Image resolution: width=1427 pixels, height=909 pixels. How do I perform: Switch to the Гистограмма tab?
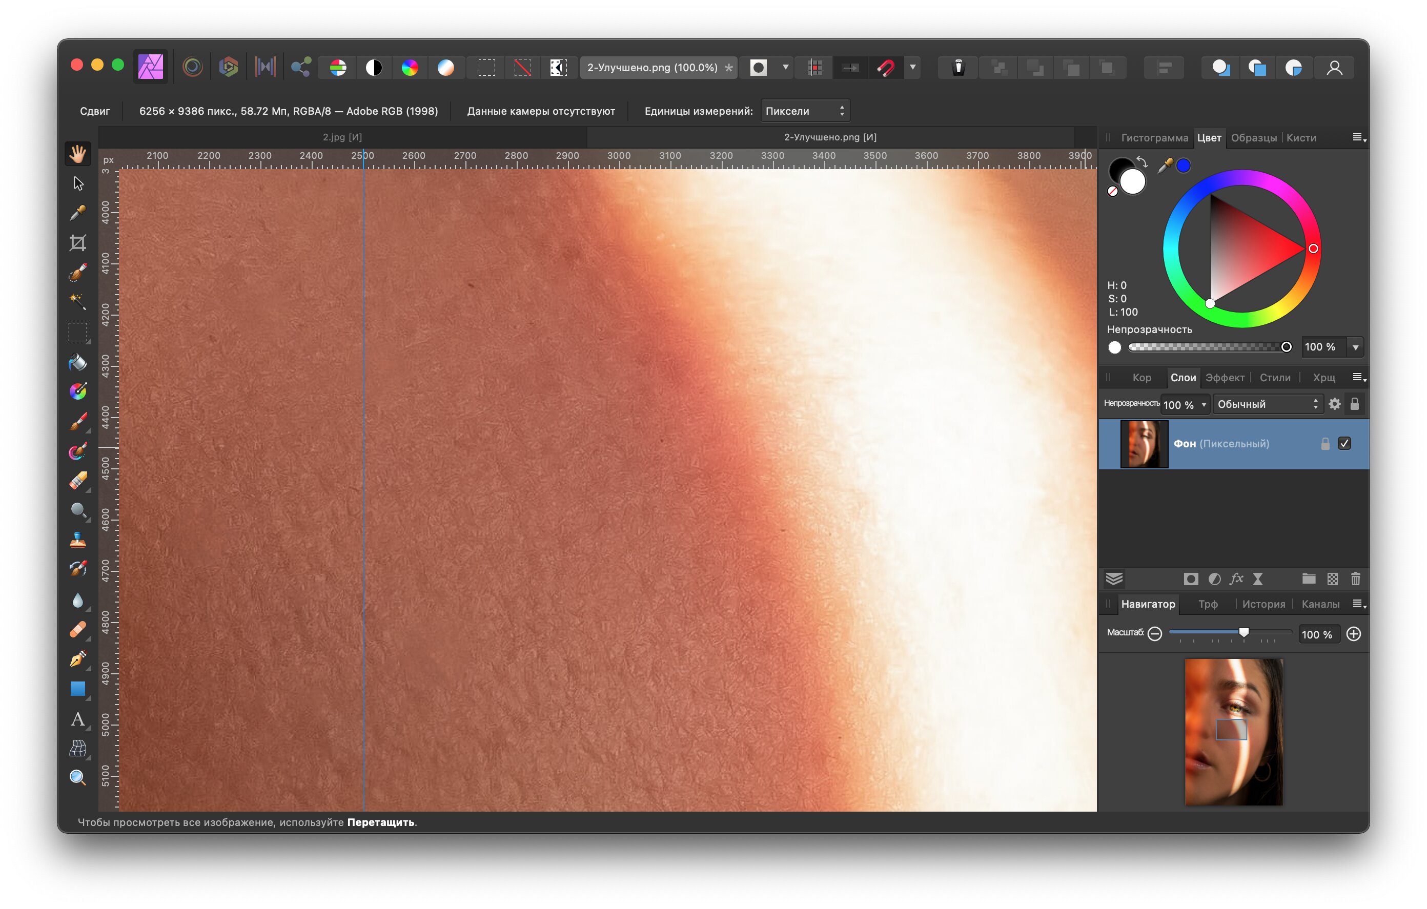1154,137
